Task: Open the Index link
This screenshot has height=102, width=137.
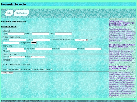Action: coord(9,13)
